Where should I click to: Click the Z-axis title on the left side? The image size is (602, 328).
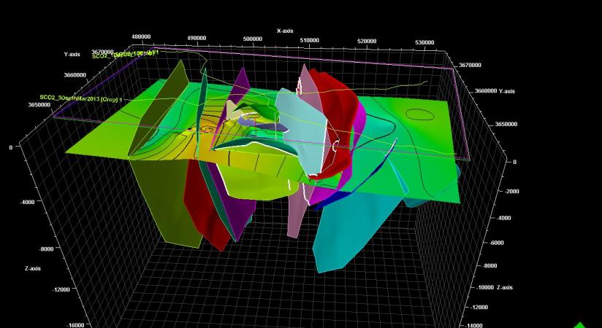(x=31, y=268)
